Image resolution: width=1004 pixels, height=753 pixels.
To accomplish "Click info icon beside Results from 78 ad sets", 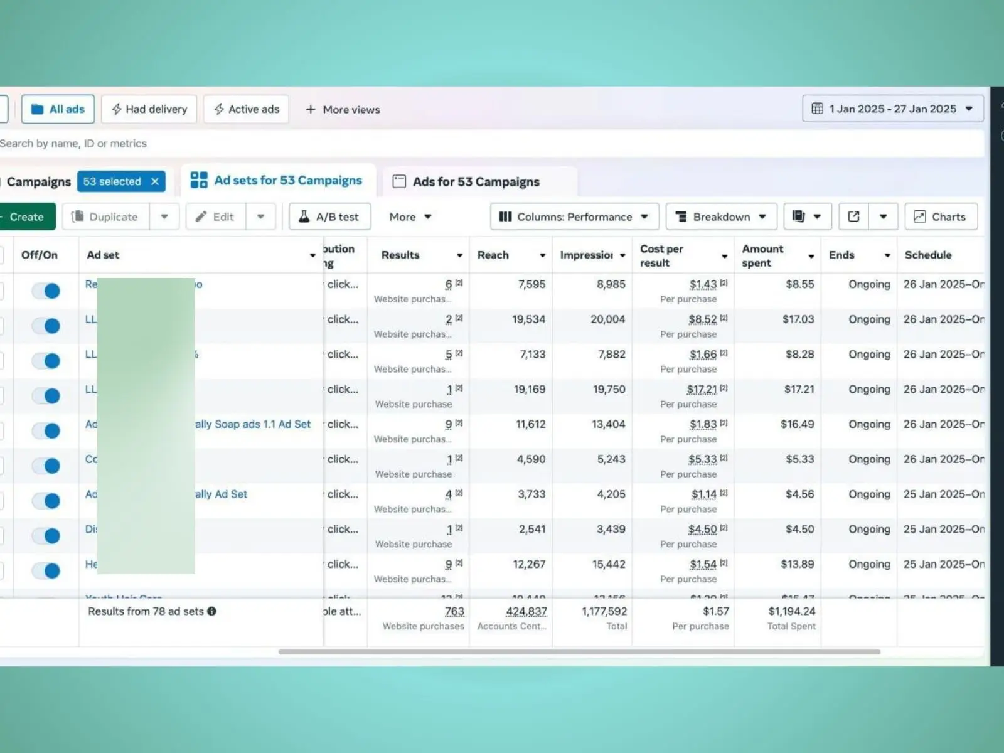I will (x=212, y=611).
